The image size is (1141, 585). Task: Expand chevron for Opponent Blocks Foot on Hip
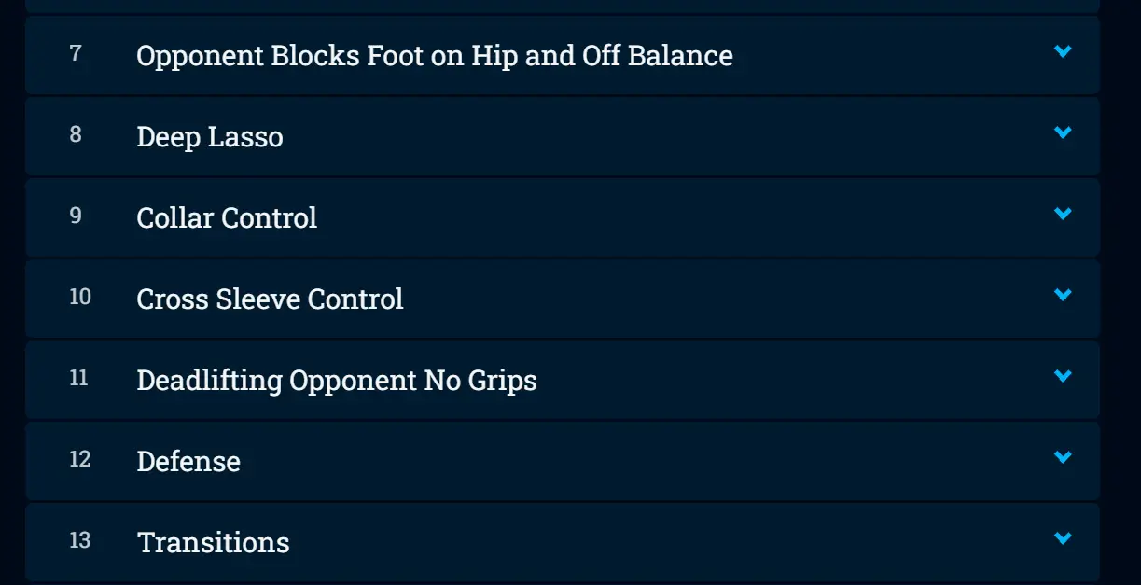pyautogui.click(x=1063, y=52)
